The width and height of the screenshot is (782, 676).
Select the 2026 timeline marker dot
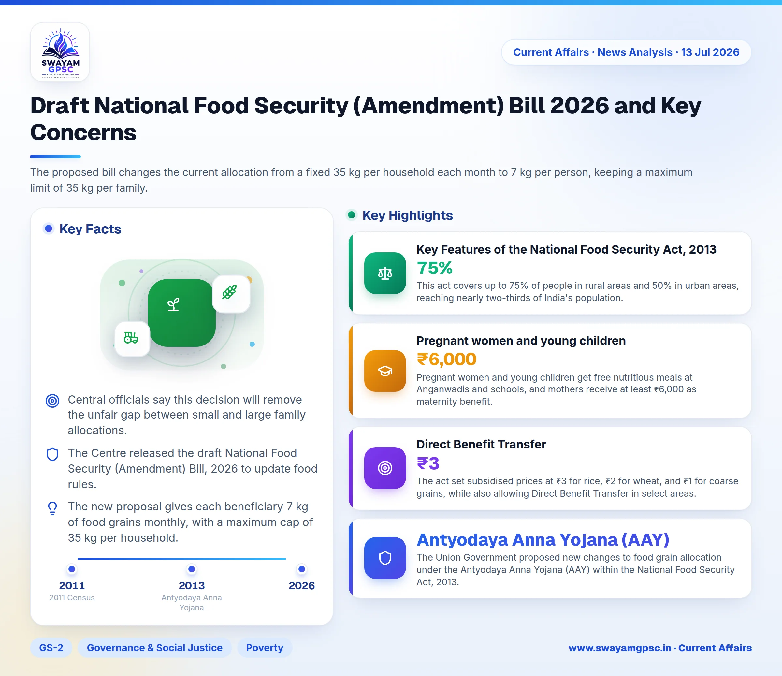click(301, 569)
